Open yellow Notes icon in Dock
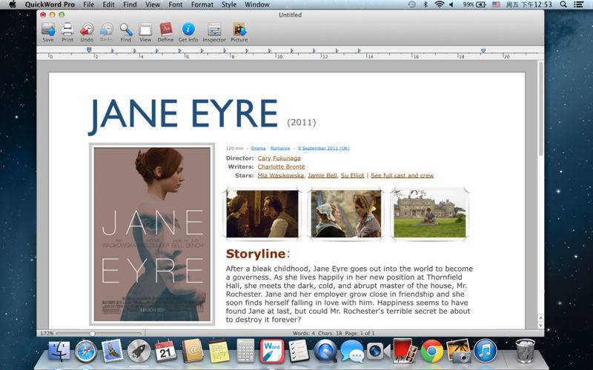Viewport: 593px width, 370px height. point(219,351)
